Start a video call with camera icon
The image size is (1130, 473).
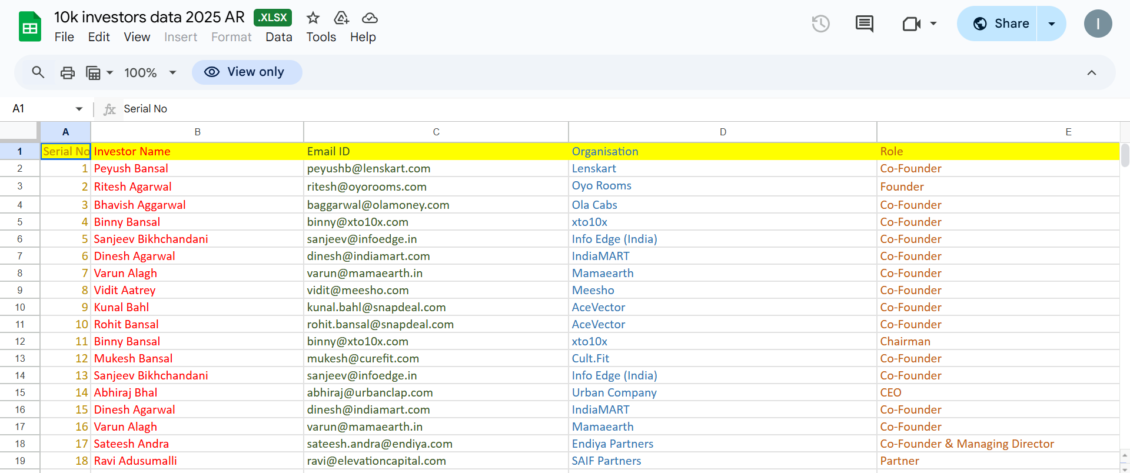912,24
